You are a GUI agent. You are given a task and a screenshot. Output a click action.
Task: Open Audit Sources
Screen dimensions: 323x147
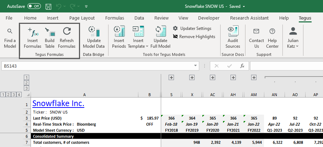(x=233, y=38)
